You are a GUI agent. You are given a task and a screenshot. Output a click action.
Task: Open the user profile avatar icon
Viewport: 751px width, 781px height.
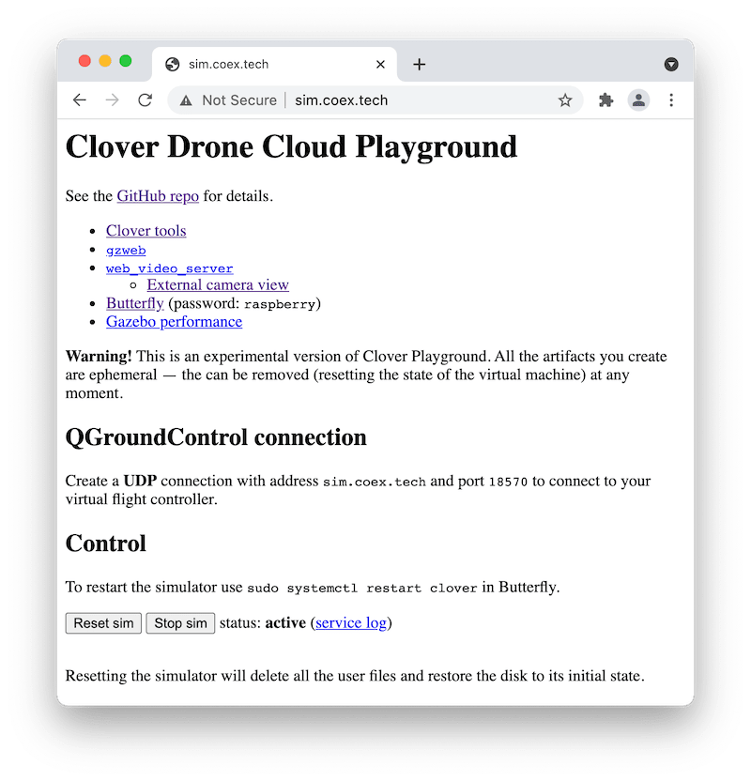coord(638,100)
